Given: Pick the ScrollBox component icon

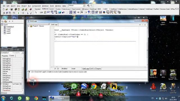Looking at the screenshot, I should point(71,12).
